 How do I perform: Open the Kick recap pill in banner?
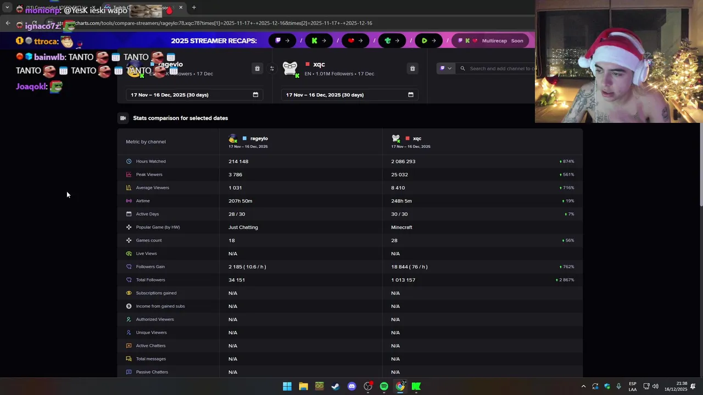pyautogui.click(x=319, y=41)
